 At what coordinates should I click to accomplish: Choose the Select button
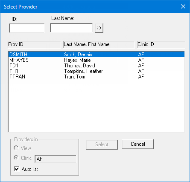[102, 144]
